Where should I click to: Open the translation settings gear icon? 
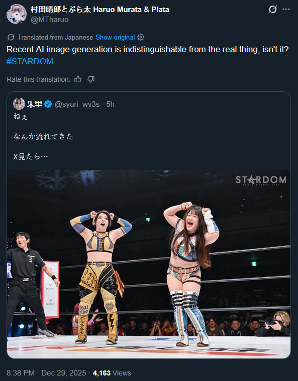(141, 37)
